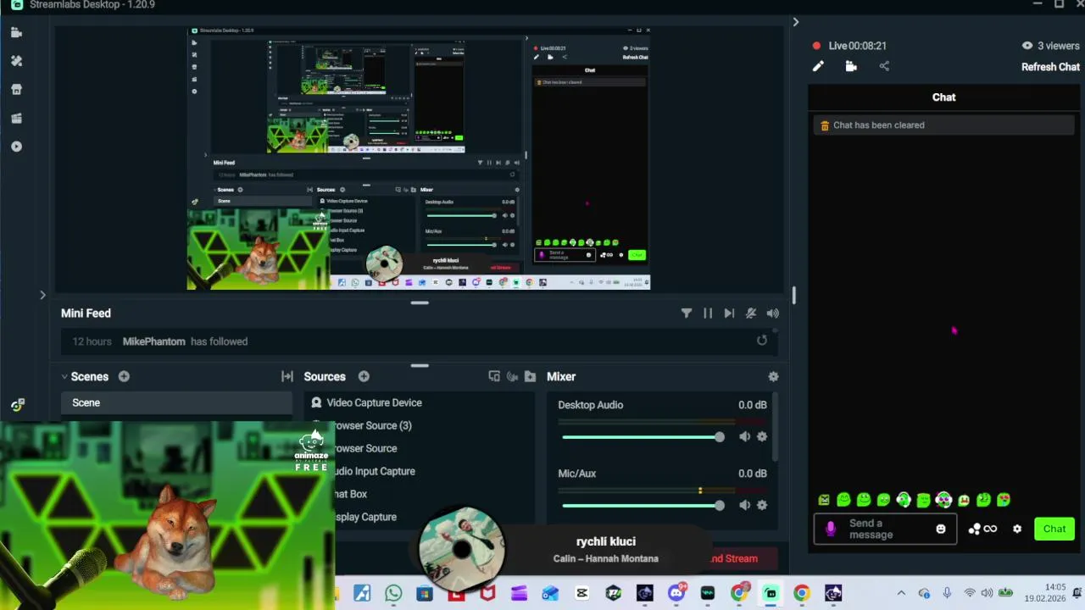
Task: Open WhatsApp from the taskbar
Action: click(x=393, y=593)
